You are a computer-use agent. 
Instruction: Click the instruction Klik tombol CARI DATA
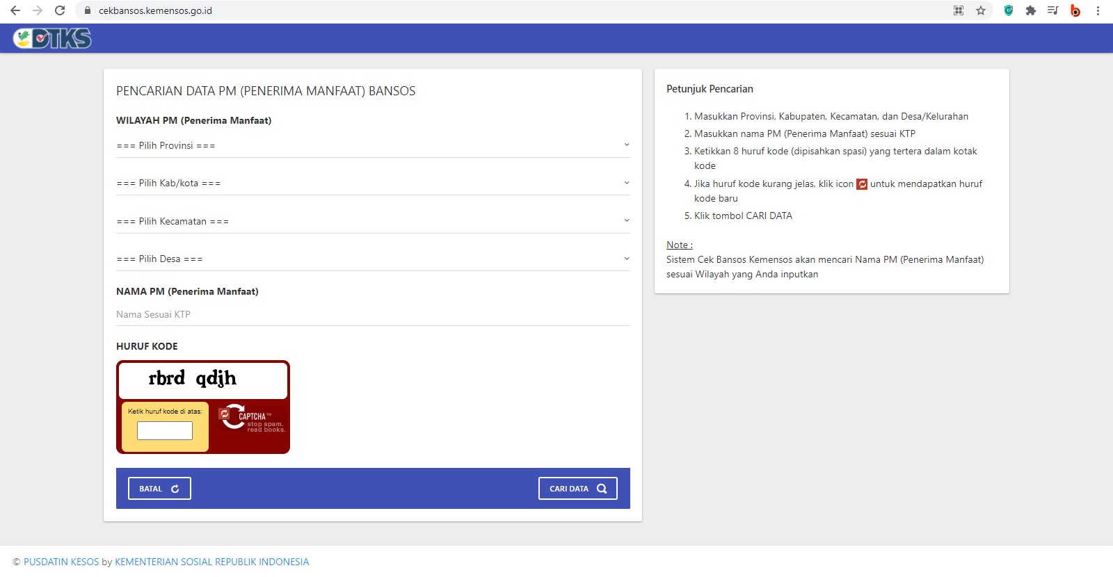tap(743, 216)
